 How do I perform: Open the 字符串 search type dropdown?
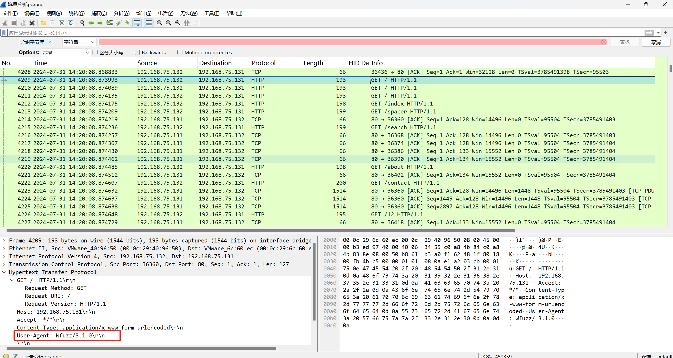(79, 42)
